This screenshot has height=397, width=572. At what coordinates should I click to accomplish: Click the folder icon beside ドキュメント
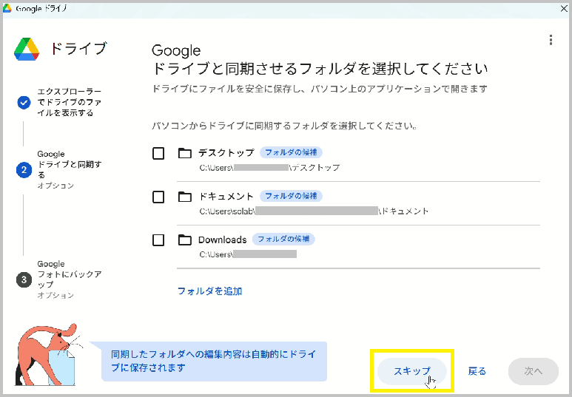point(184,197)
